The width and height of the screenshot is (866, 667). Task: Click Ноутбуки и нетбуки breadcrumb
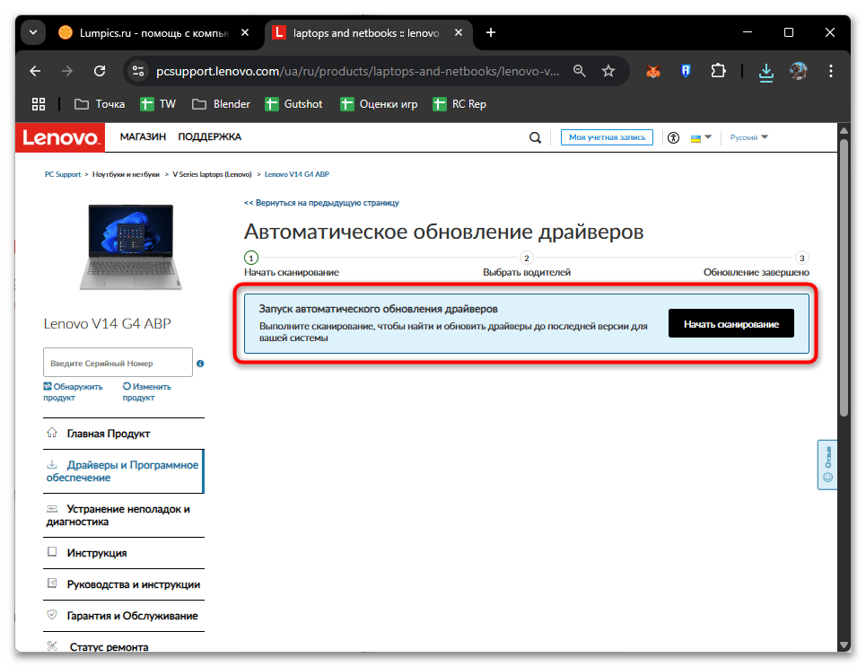coord(126,174)
